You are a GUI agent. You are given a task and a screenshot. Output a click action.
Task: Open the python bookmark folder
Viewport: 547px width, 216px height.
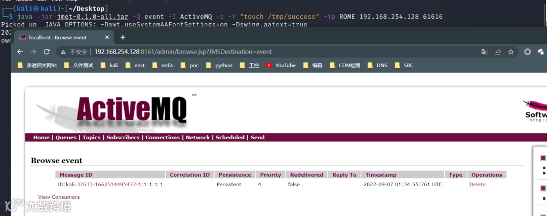tap(219, 65)
